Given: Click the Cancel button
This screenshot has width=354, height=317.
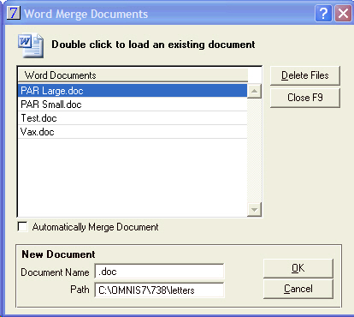Looking at the screenshot, I should [298, 289].
